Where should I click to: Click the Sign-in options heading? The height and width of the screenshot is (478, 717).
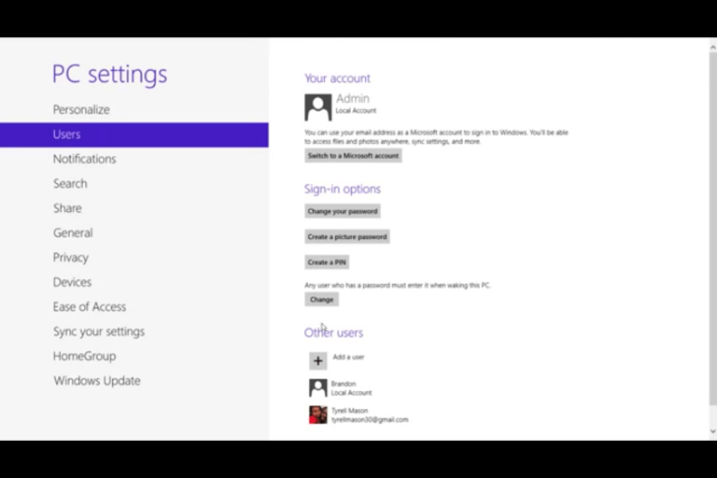(343, 189)
